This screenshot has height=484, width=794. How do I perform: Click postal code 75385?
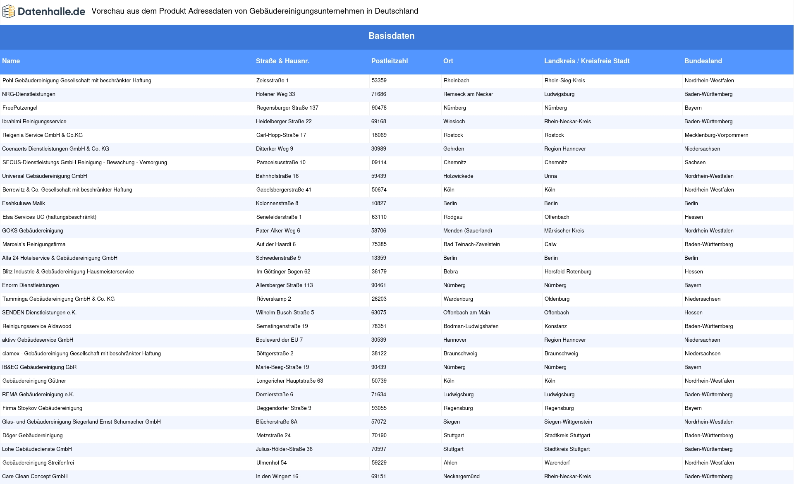click(379, 244)
